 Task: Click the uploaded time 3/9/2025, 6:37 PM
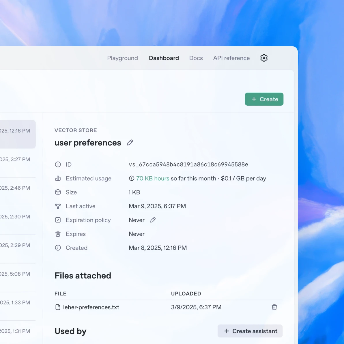pos(196,307)
